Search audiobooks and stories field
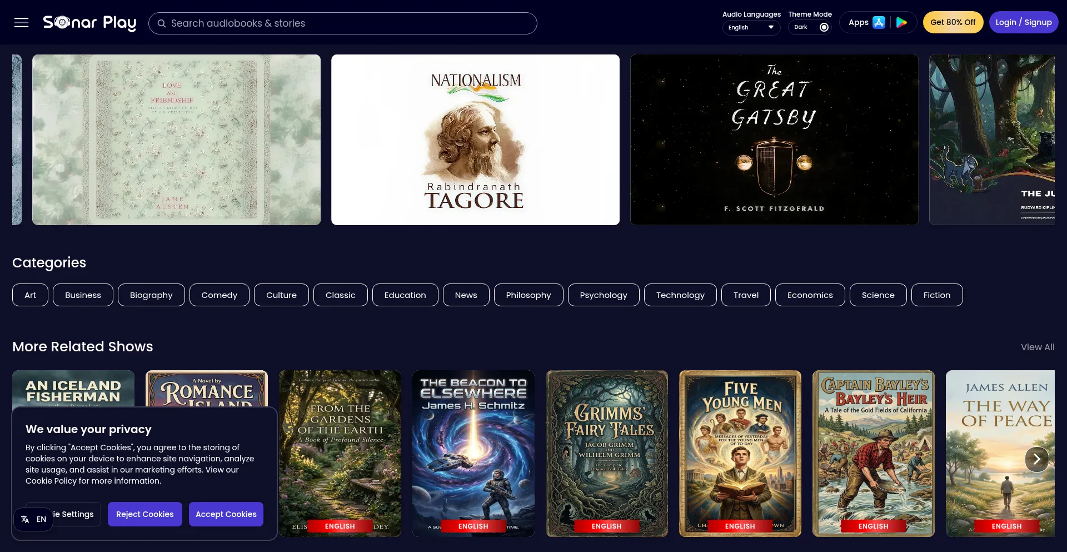 (x=343, y=23)
